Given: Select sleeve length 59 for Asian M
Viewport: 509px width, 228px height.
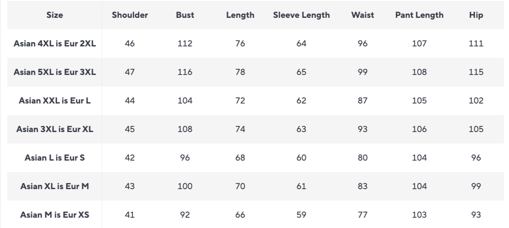Looking at the screenshot, I should click(301, 215).
